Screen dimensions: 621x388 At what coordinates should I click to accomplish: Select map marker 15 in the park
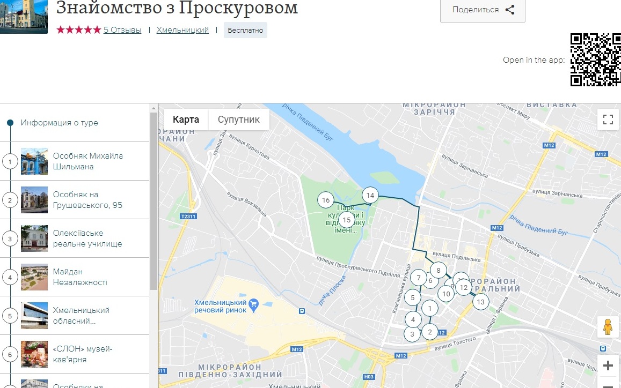[x=347, y=220]
